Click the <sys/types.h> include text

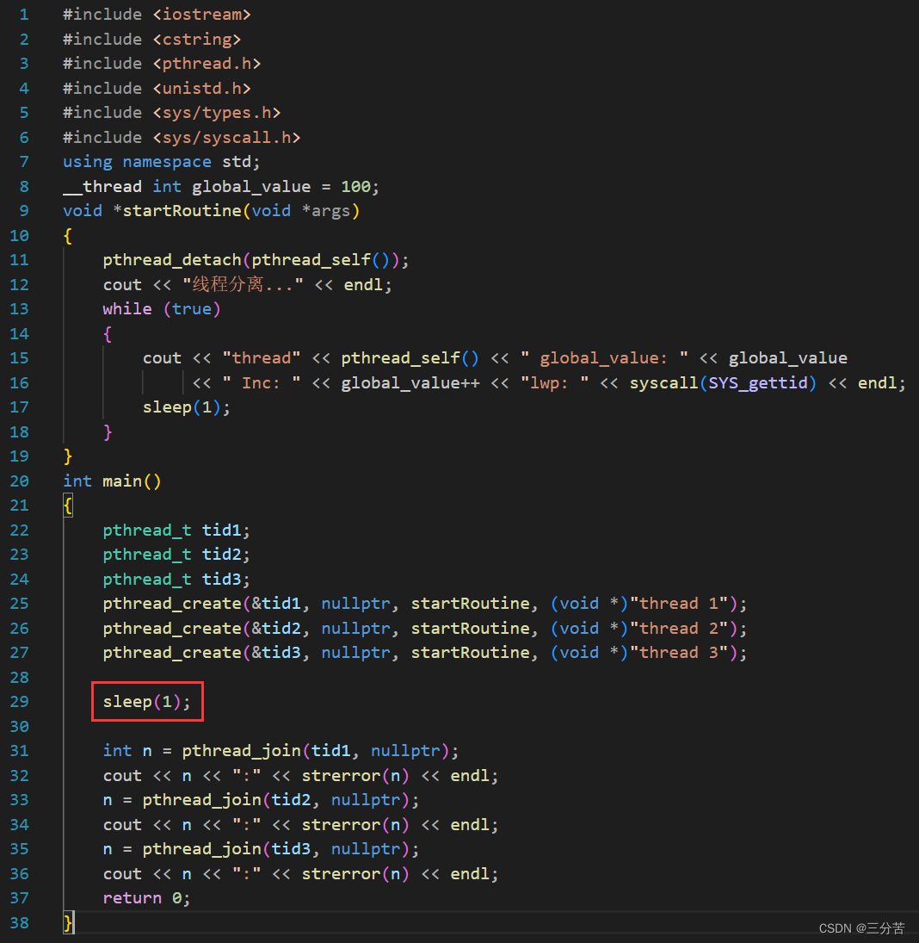coord(216,113)
